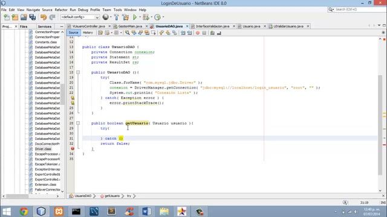
Task: Select Constants.class in file tree
Action: [46, 42]
